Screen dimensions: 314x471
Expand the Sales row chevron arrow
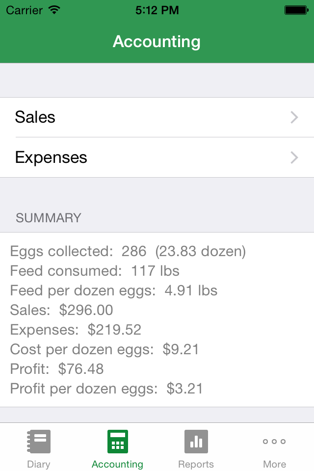point(294,117)
